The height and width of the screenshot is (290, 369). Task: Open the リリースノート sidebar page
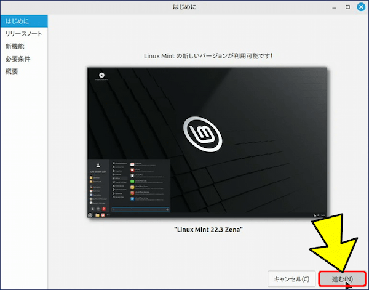point(24,34)
